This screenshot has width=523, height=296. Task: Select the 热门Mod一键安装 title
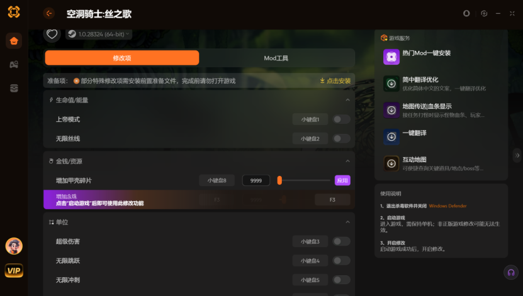(x=426, y=53)
